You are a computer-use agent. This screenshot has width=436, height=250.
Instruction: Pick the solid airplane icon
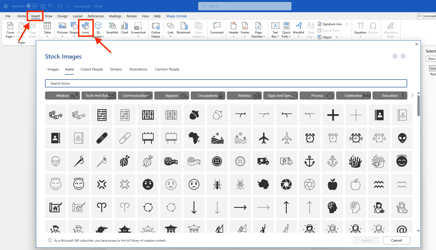pyautogui.click(x=264, y=138)
